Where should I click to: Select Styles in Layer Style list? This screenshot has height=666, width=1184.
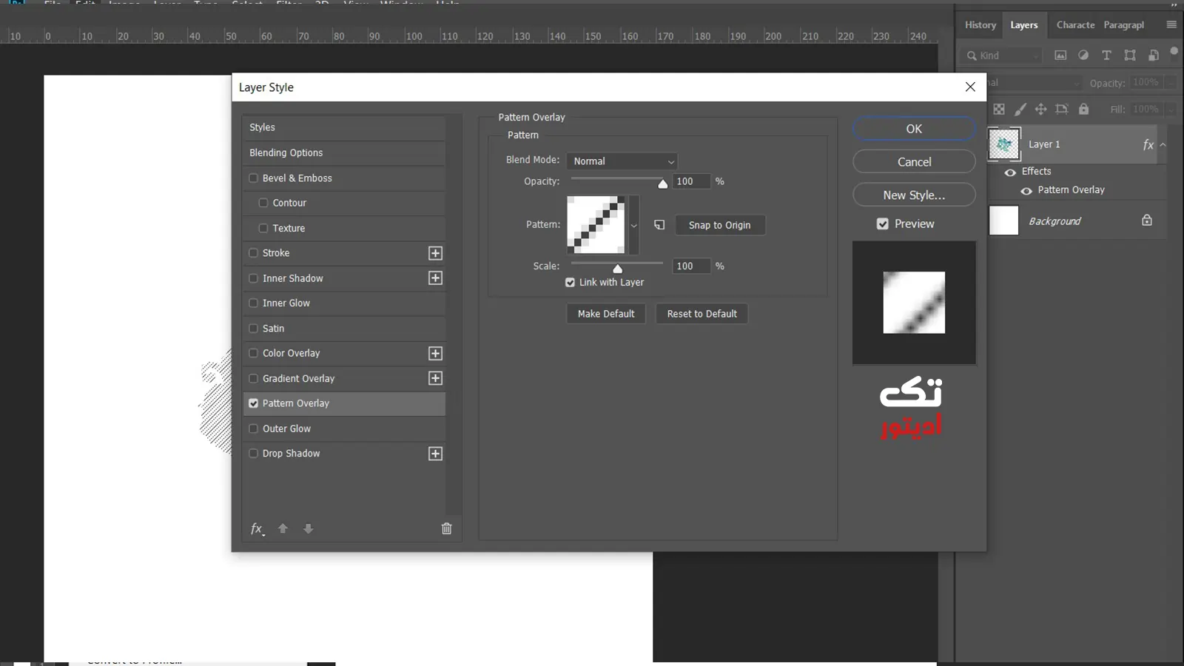(x=344, y=127)
